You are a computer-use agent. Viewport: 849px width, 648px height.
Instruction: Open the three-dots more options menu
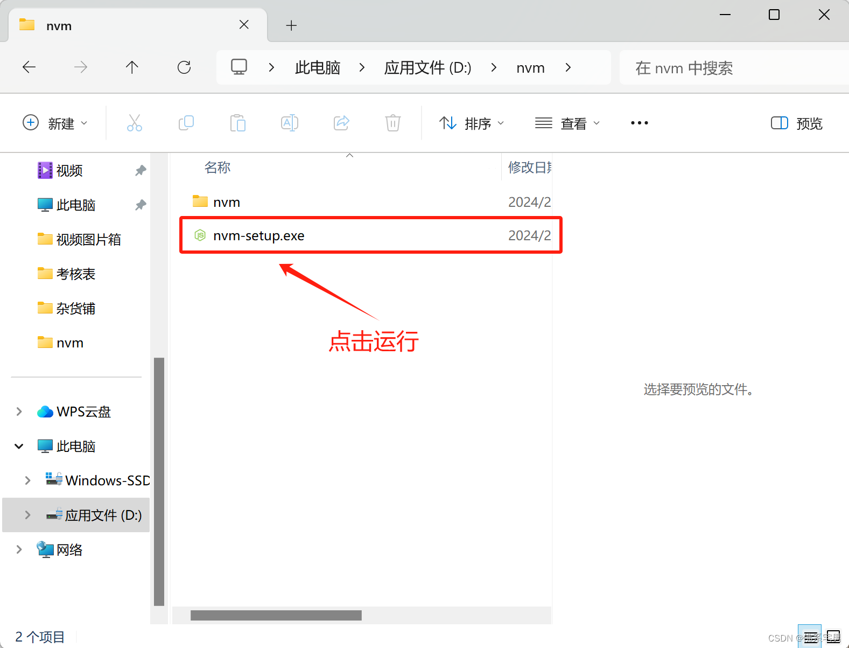640,123
